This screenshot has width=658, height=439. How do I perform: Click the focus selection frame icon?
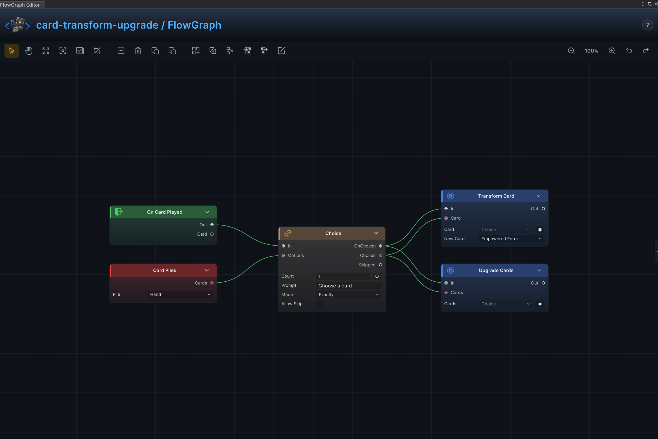point(63,51)
